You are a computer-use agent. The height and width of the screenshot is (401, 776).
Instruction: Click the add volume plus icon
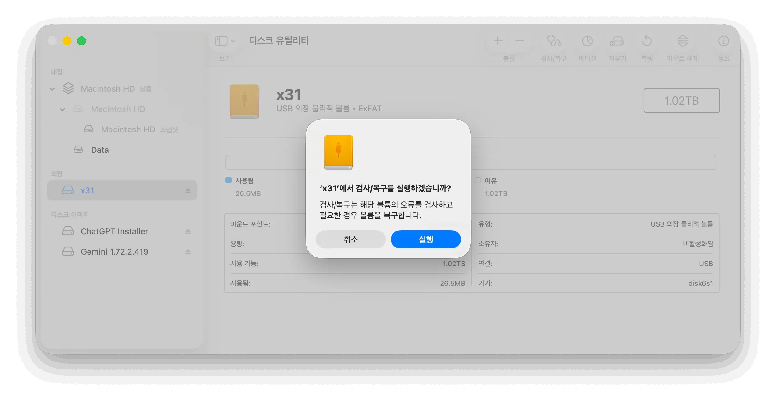click(x=498, y=41)
